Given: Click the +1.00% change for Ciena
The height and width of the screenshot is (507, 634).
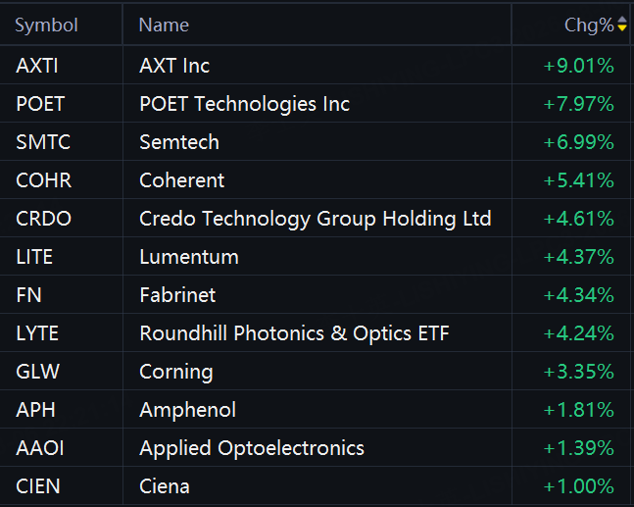Looking at the screenshot, I should (x=578, y=486).
